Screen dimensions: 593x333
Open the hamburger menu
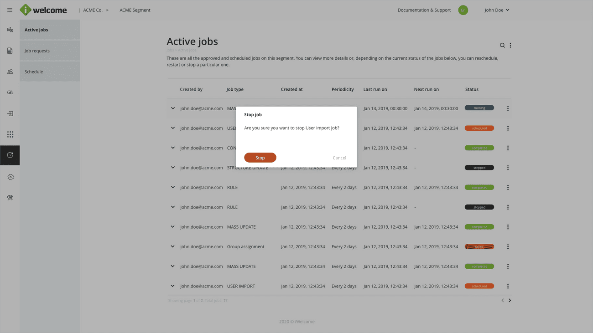tap(10, 10)
